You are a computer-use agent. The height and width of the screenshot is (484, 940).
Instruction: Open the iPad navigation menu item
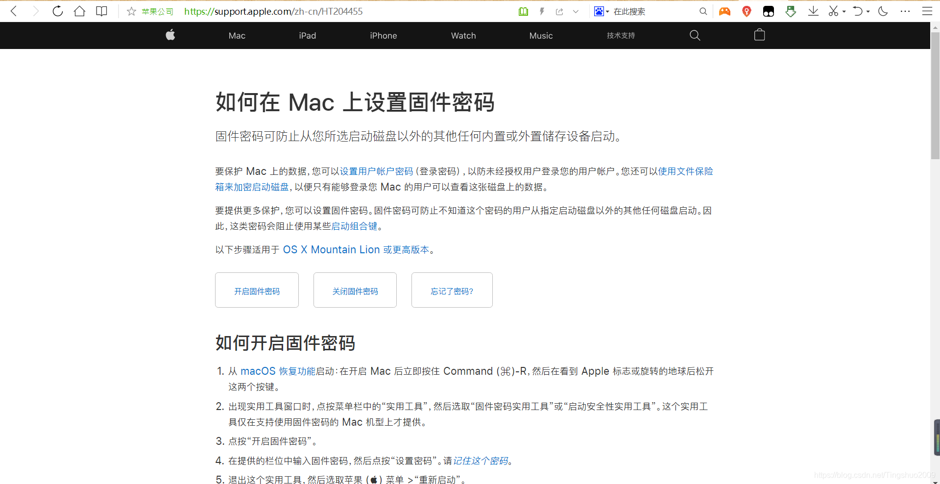(308, 36)
